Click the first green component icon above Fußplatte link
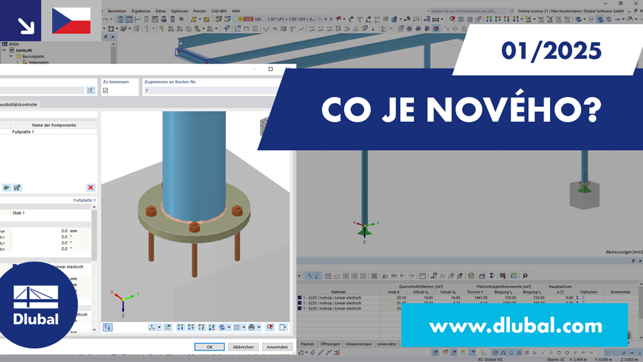The height and width of the screenshot is (362, 643). click(6, 187)
